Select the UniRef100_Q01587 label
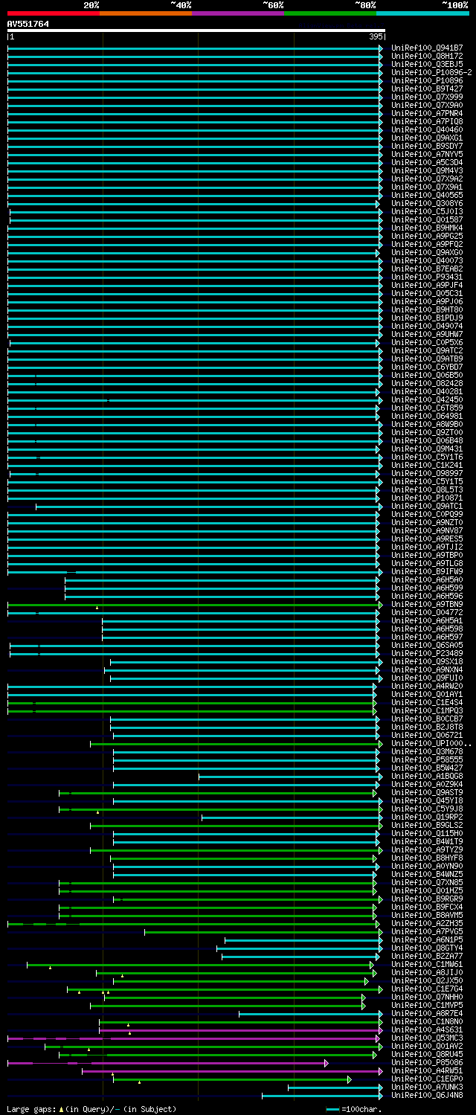This screenshot has height=1115, width=476. [427, 219]
